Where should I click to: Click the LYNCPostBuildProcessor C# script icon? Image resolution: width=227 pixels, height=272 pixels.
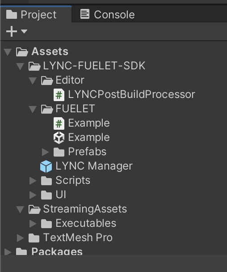click(59, 95)
